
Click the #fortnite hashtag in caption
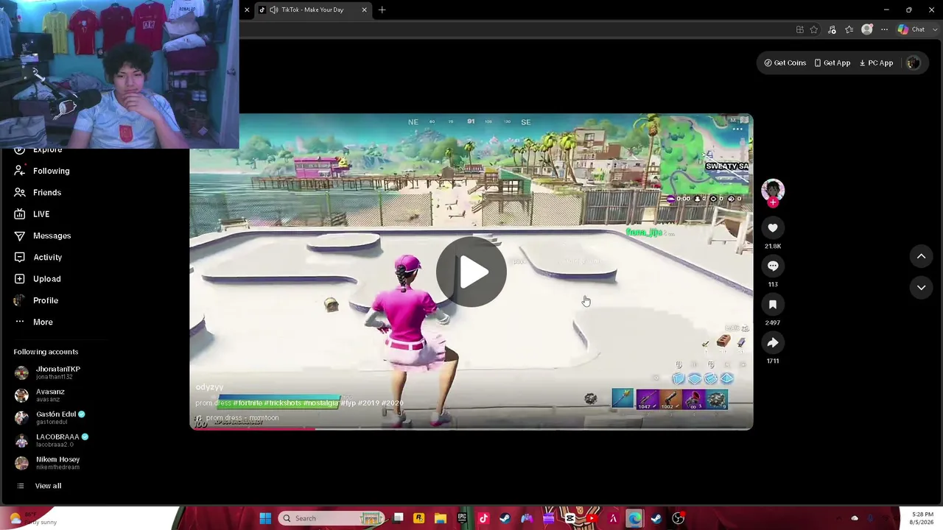tap(248, 403)
